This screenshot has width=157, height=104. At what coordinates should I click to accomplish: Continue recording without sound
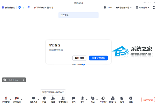click(98, 58)
